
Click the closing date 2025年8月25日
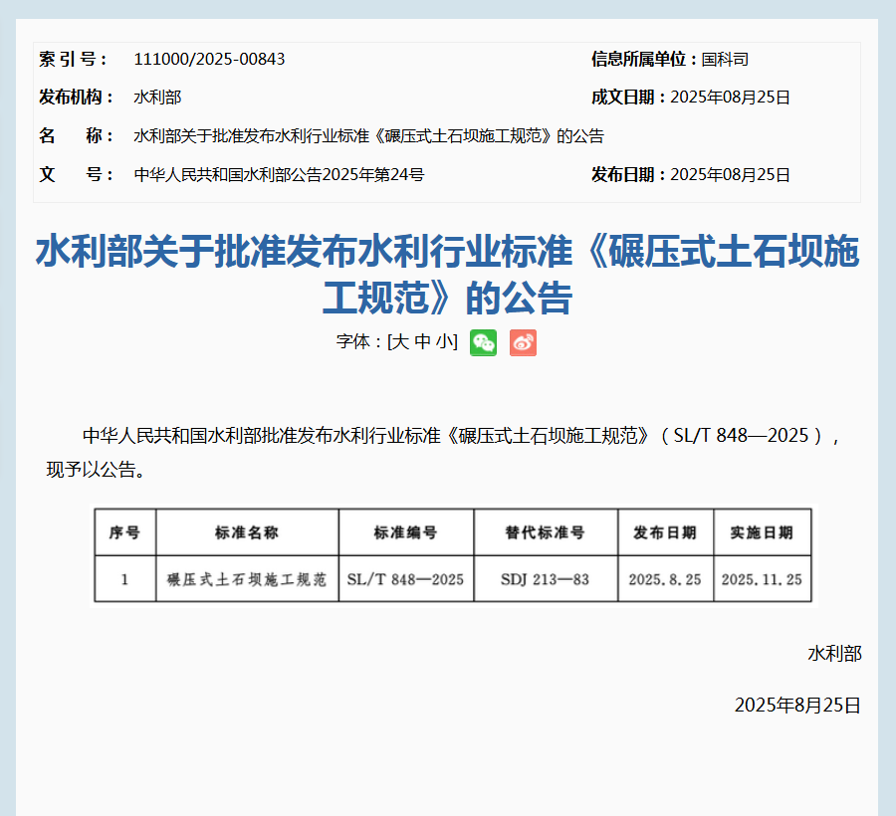click(x=797, y=706)
